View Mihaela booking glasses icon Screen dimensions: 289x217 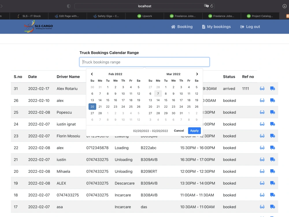pos(262,171)
